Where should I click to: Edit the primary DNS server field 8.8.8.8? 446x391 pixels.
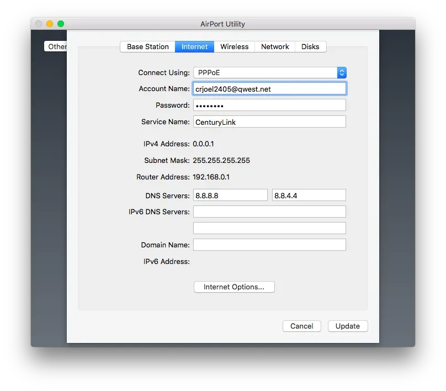[x=230, y=194]
